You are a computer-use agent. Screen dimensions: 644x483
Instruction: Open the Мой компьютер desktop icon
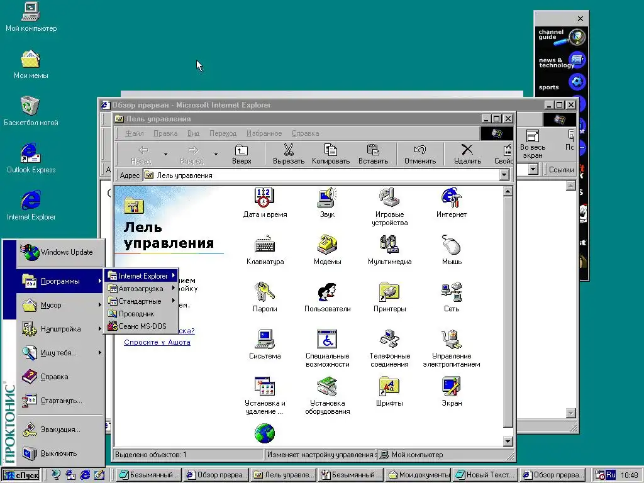(31, 17)
